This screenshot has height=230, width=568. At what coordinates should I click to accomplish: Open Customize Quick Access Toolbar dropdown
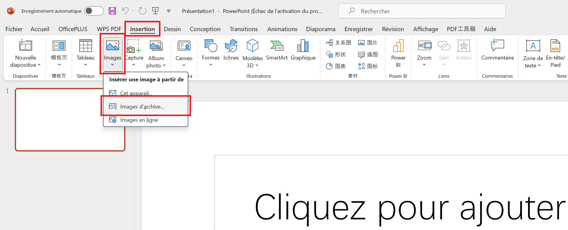pos(169,11)
